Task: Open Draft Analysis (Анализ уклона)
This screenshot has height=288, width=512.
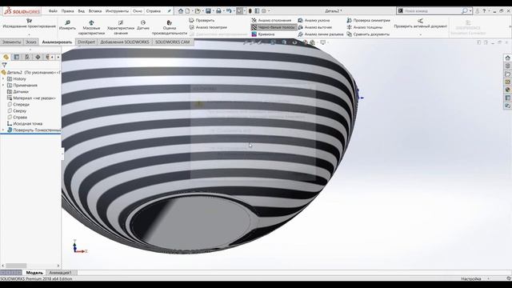Action: tap(314, 20)
